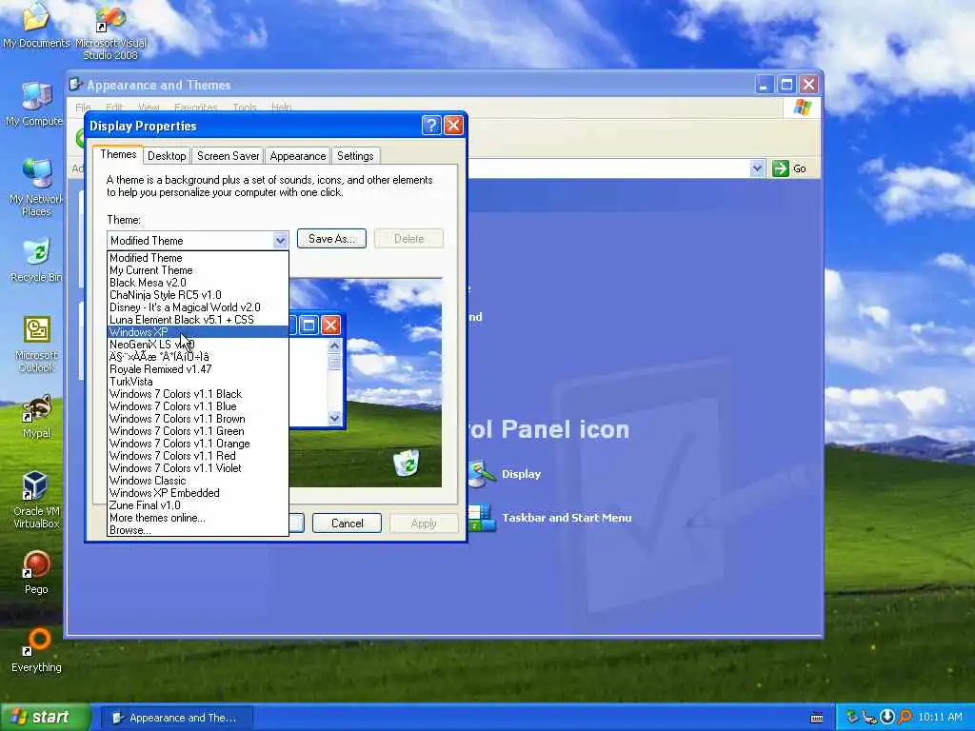Select Windows 7 Colors v1.1 Orange
The height and width of the screenshot is (731, 975).
198,444
